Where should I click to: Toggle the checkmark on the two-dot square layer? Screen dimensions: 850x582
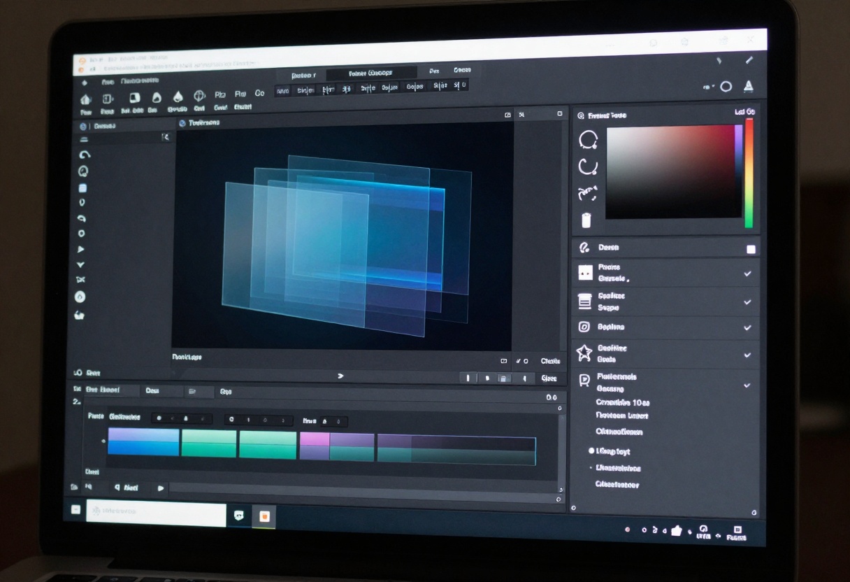tap(747, 274)
